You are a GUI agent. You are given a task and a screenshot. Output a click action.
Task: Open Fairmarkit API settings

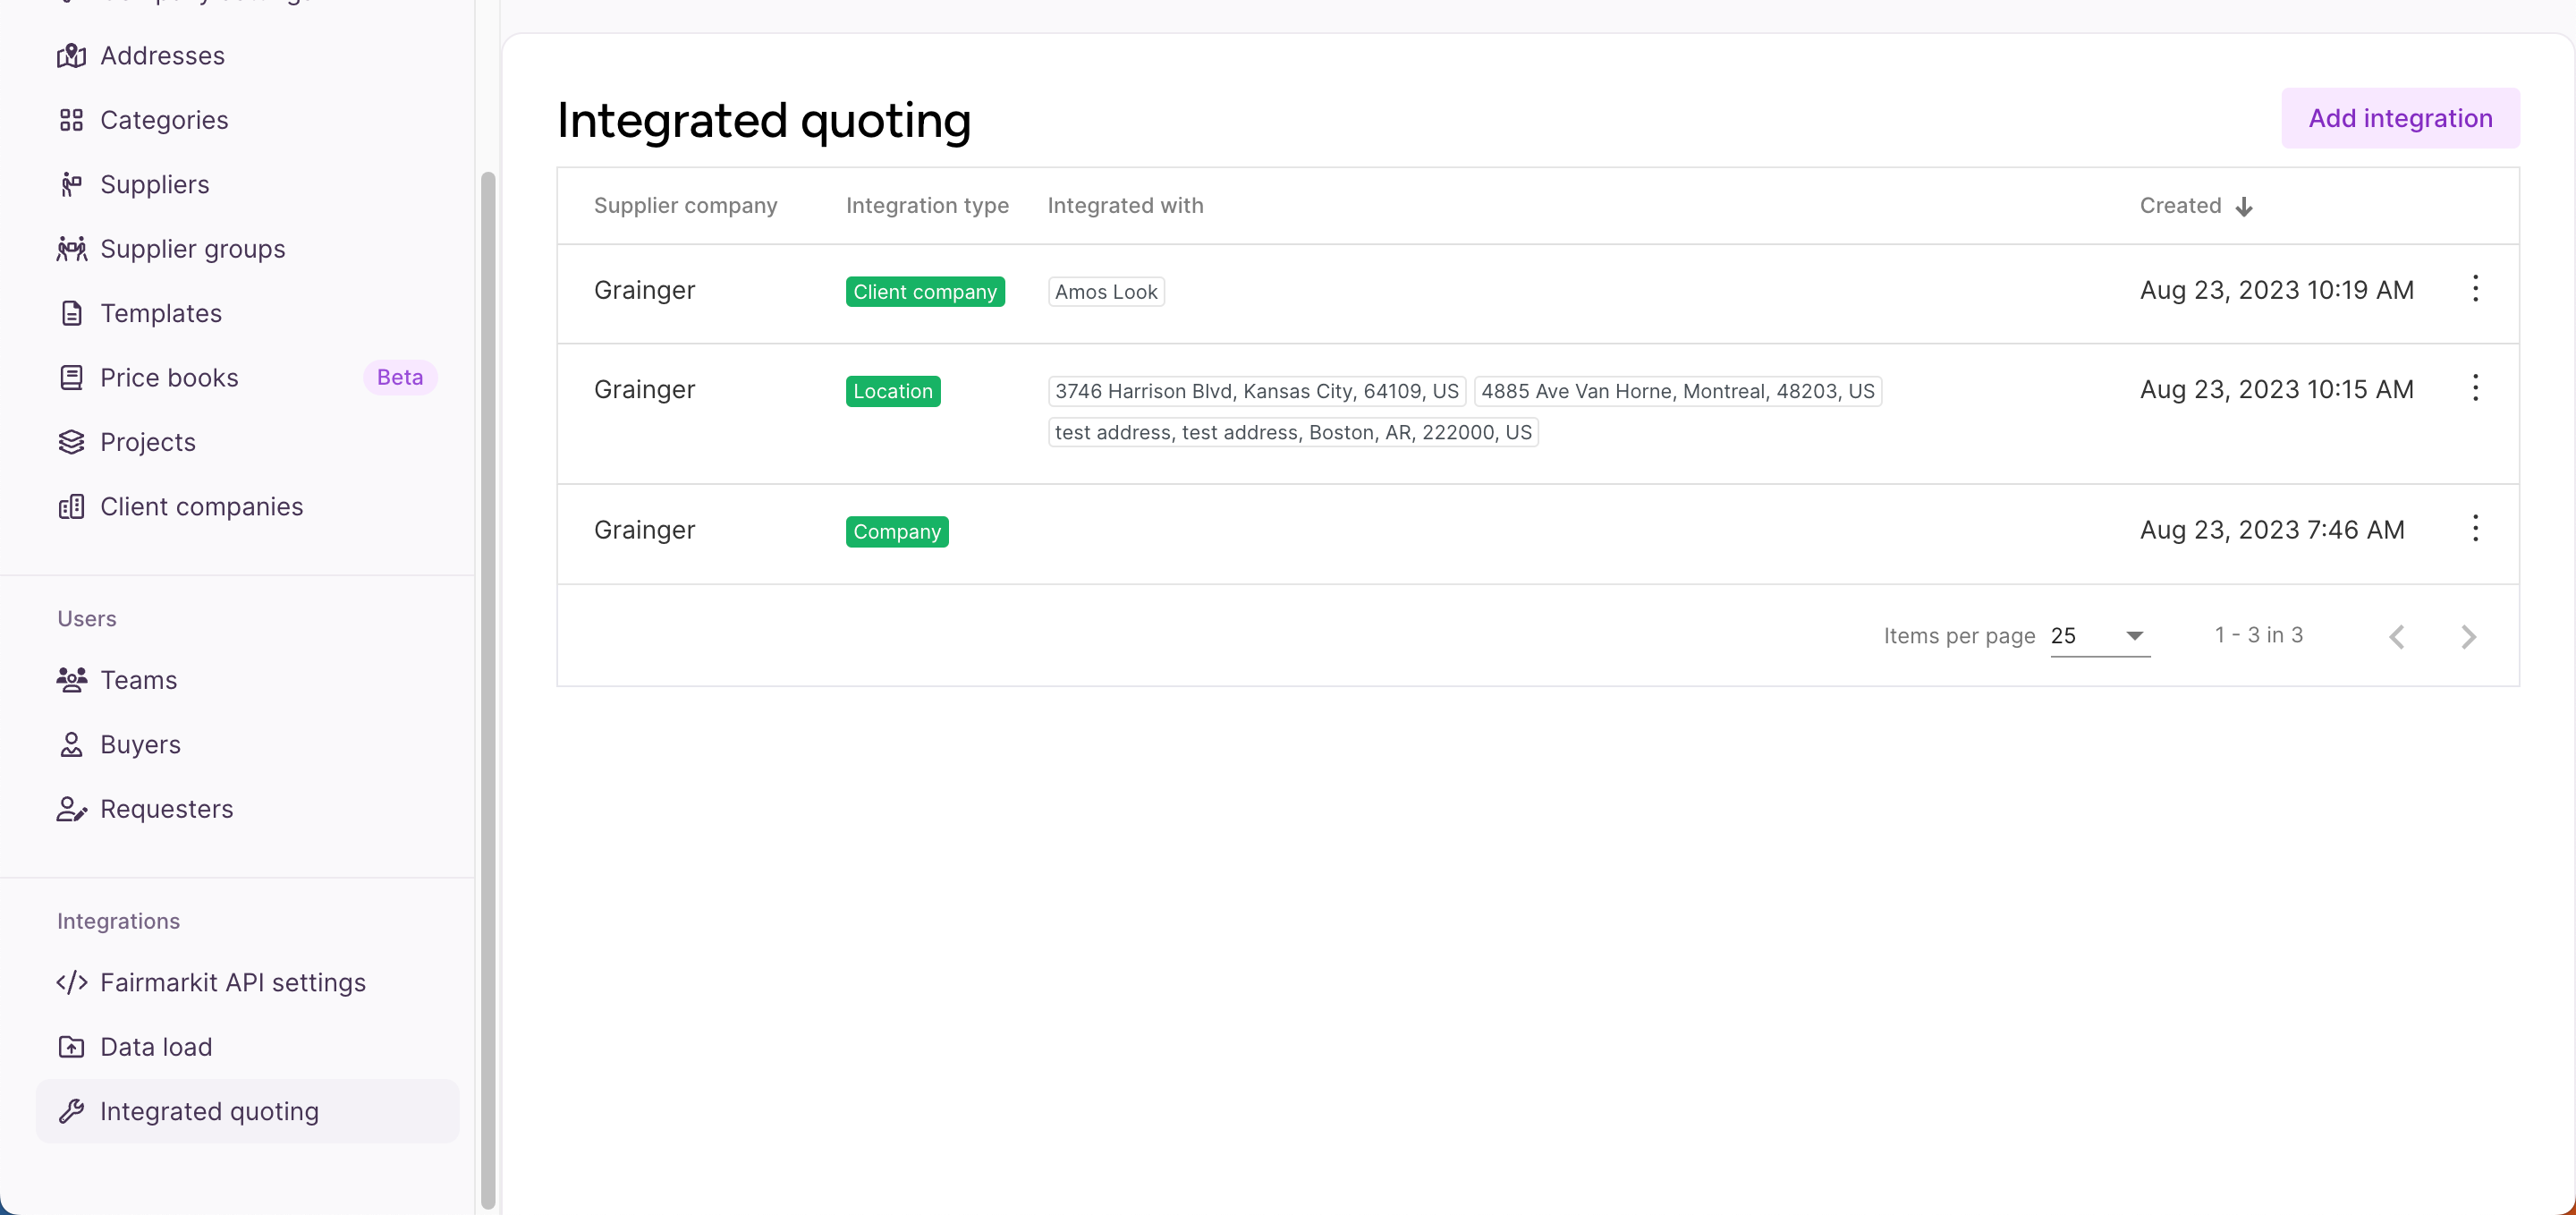pos(247,983)
